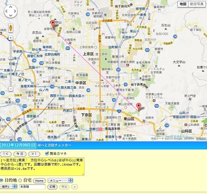Click the 宇多野 station label
Image resolution: width=207 pixels, height=194 pixels.
coord(18,51)
